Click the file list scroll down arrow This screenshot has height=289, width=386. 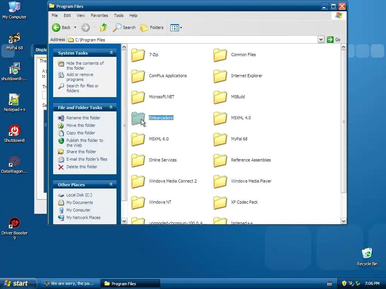(x=344, y=221)
